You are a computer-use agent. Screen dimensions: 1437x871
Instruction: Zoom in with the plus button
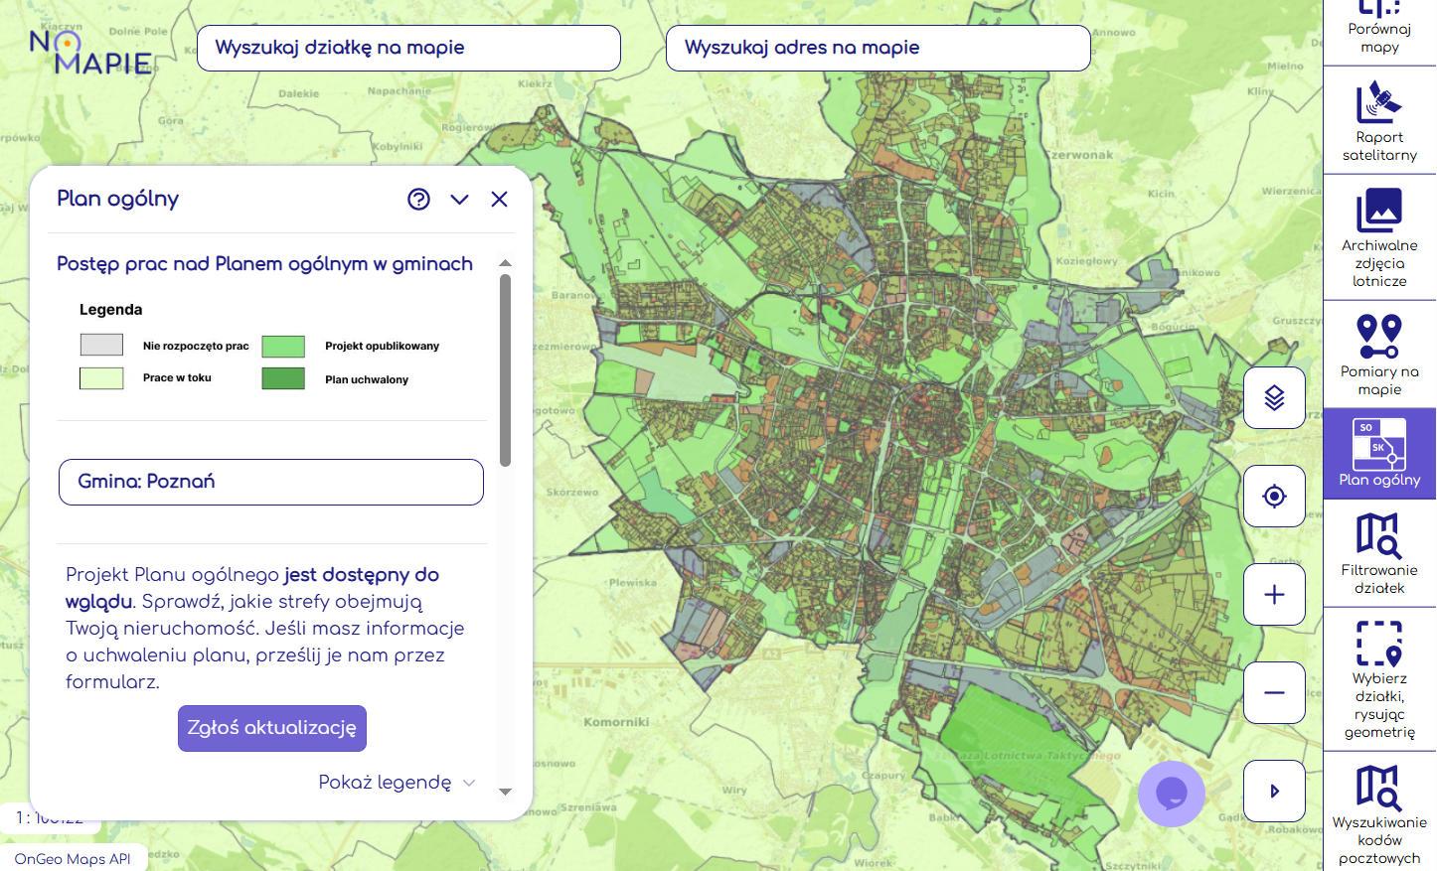coord(1274,595)
